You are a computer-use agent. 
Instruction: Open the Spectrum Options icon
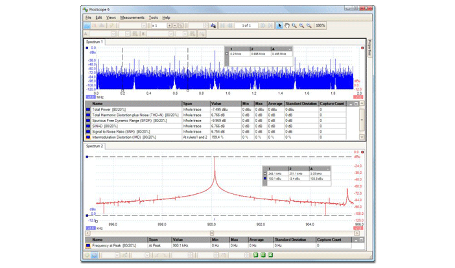[x=213, y=25]
